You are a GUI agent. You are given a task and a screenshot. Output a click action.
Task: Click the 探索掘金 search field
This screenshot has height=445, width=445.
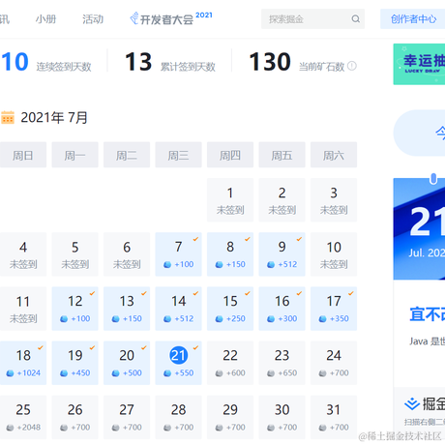click(x=312, y=19)
